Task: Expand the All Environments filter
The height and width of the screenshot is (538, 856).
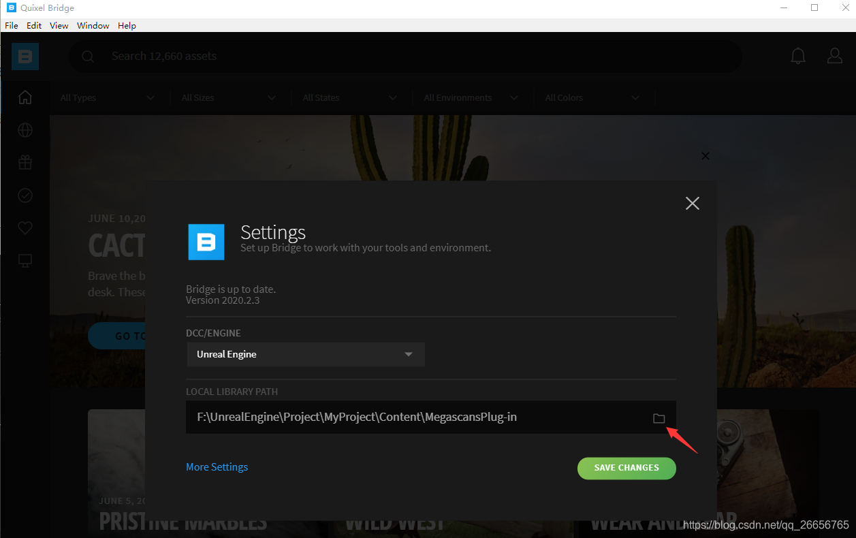Action: coord(471,98)
